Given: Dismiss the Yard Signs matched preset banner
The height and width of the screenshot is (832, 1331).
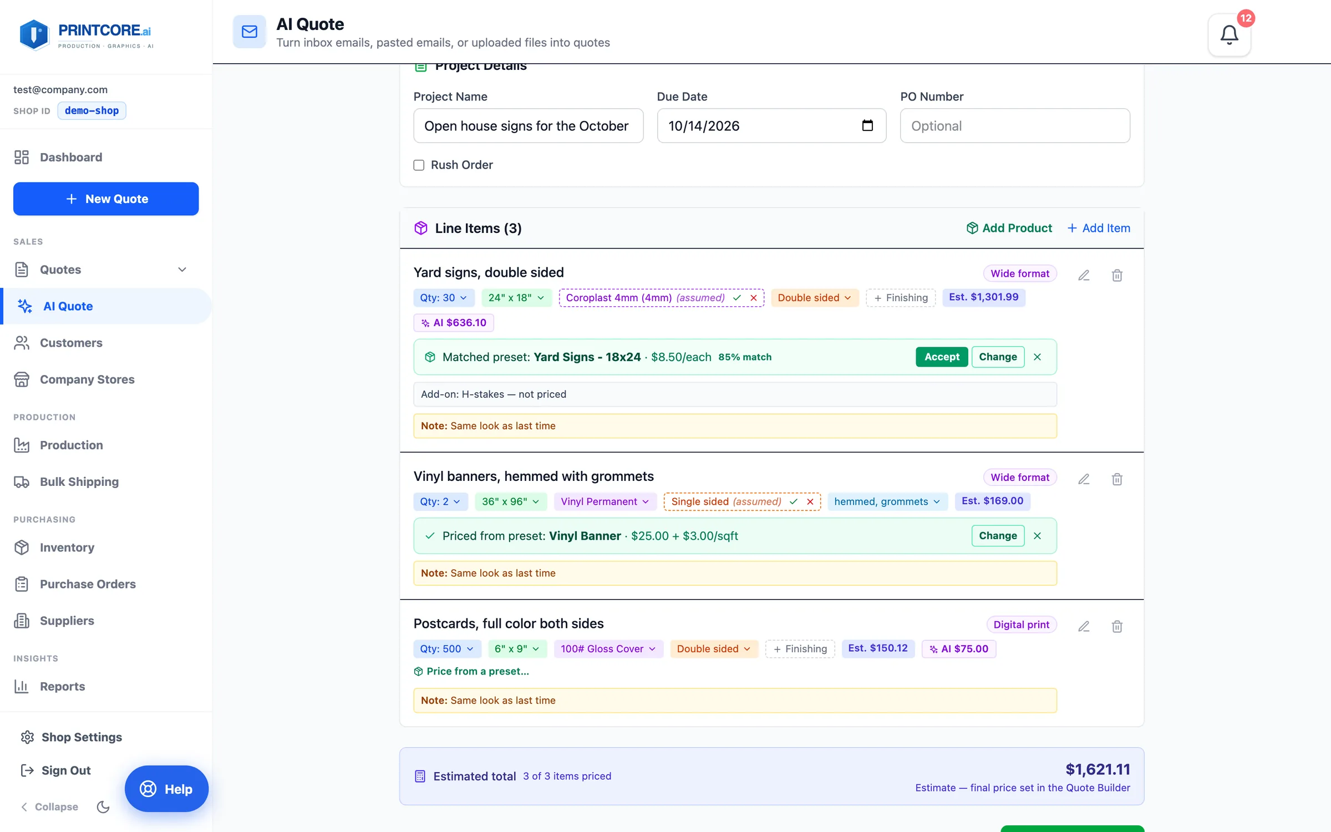Looking at the screenshot, I should pos(1037,357).
